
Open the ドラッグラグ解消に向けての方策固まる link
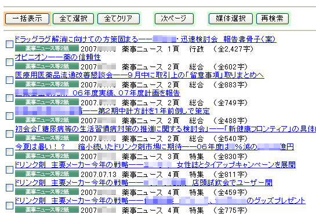(x=146, y=39)
